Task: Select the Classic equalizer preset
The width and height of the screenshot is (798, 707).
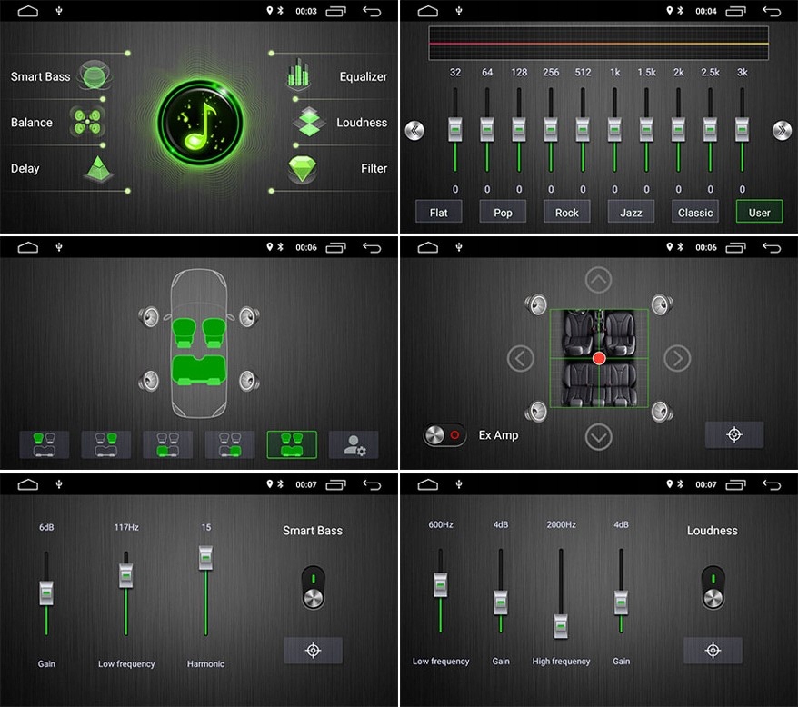Action: coord(695,212)
